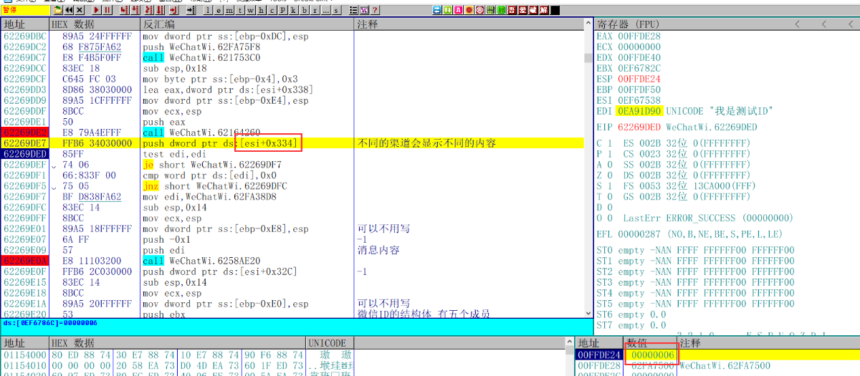Open source window with 's' button
Image resolution: width=860 pixels, height=376 pixels.
(336, 10)
